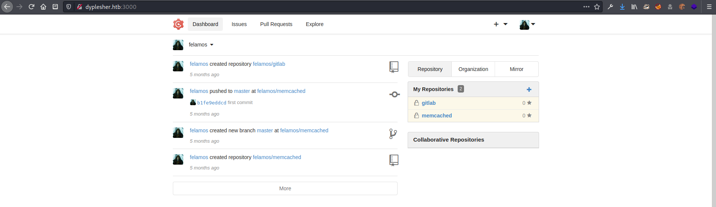Open Pull Requests in navigation bar

pyautogui.click(x=276, y=24)
